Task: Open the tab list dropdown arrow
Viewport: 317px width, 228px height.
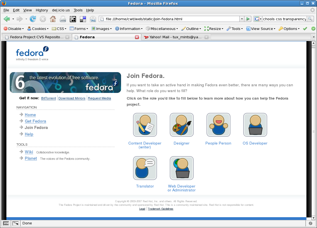Action: click(314, 37)
